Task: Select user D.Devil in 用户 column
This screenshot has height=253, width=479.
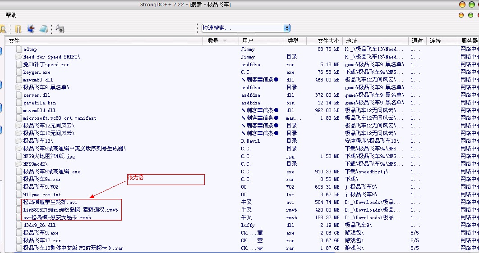Action: point(250,141)
